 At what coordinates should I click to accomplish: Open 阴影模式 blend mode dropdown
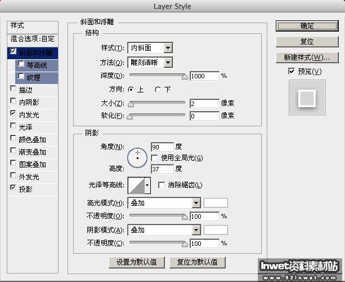(x=164, y=230)
